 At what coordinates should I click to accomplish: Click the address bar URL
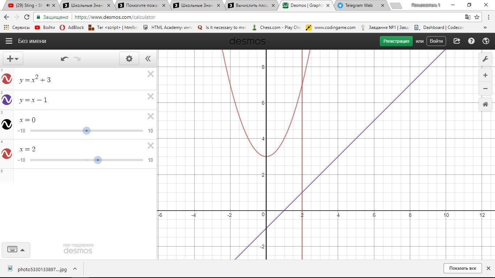(x=115, y=17)
